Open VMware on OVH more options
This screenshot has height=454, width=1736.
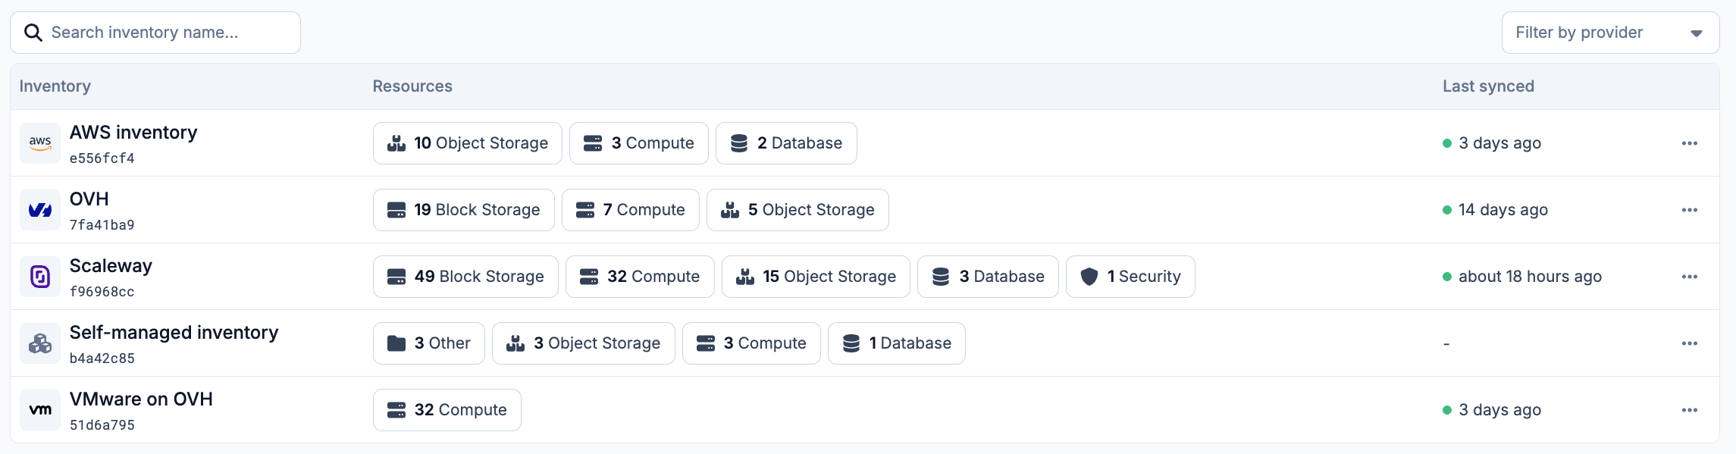point(1690,410)
